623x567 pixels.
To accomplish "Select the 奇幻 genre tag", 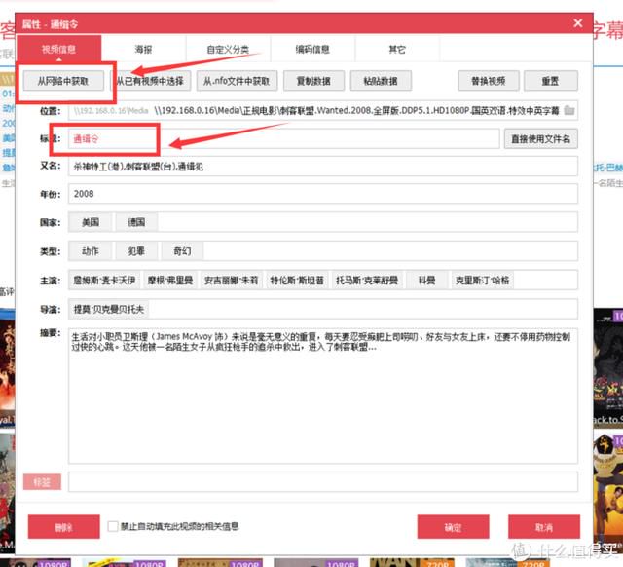I will [182, 251].
